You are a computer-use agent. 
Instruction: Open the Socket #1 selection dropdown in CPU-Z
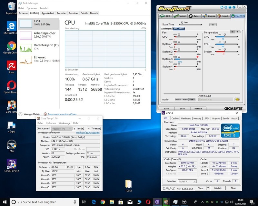coord(187,181)
